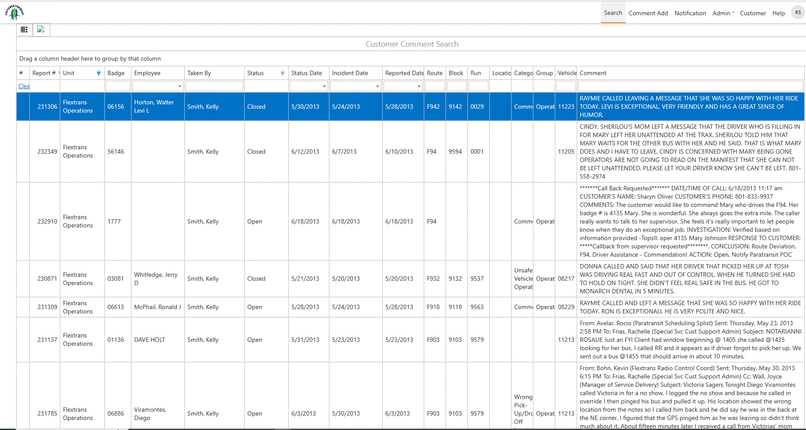Open the Unit column filter icon
806x430 pixels.
99,73
